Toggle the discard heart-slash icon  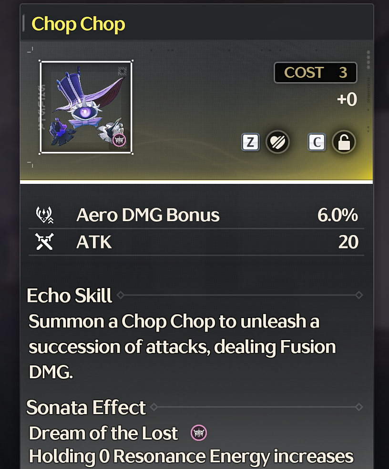tap(277, 142)
